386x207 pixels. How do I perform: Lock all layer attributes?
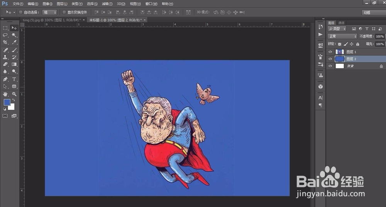358,44
